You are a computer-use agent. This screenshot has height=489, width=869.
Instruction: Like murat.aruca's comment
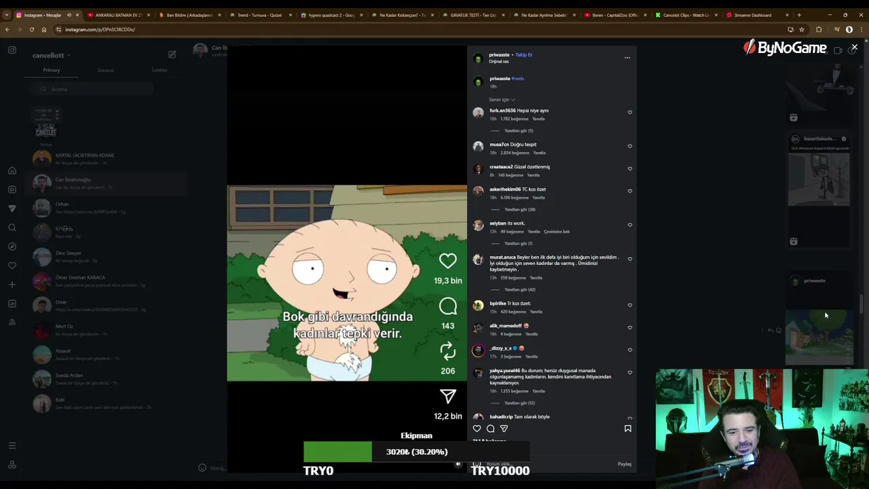coord(629,259)
